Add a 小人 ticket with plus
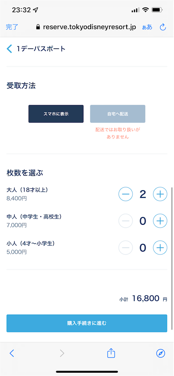The image size is (174, 376). click(160, 247)
